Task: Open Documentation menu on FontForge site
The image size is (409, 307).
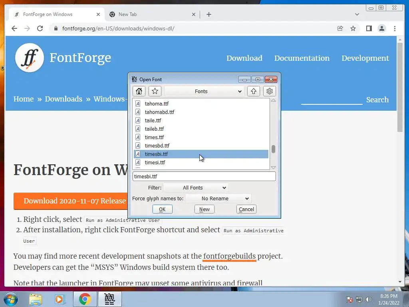Action: click(302, 58)
